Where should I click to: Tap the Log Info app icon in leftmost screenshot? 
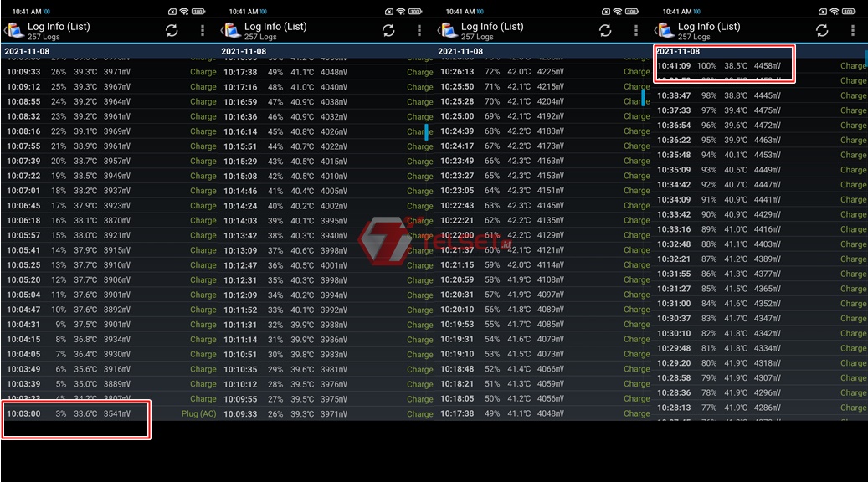[x=15, y=31]
